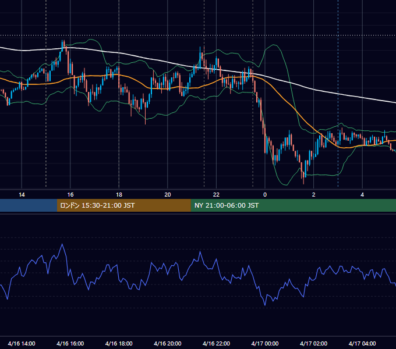Click the 2 hour label on chart axis
Image resolution: width=396 pixels, height=349 pixels.
point(314,195)
